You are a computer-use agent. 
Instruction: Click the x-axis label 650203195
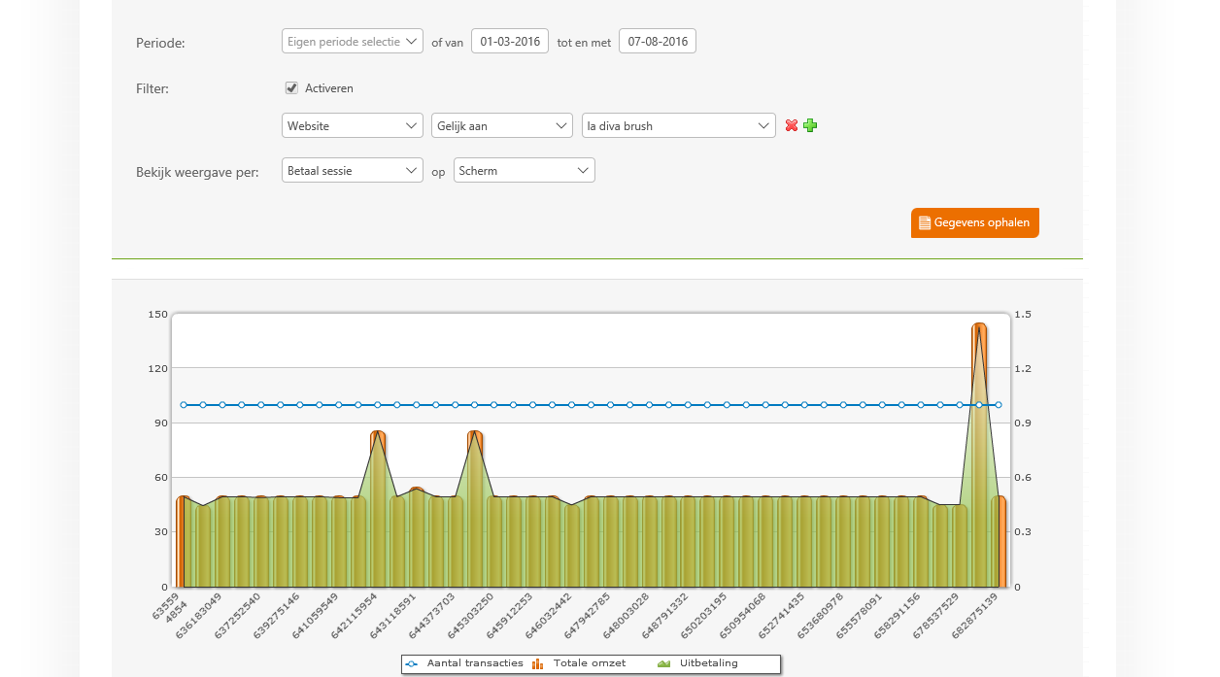pos(705,615)
